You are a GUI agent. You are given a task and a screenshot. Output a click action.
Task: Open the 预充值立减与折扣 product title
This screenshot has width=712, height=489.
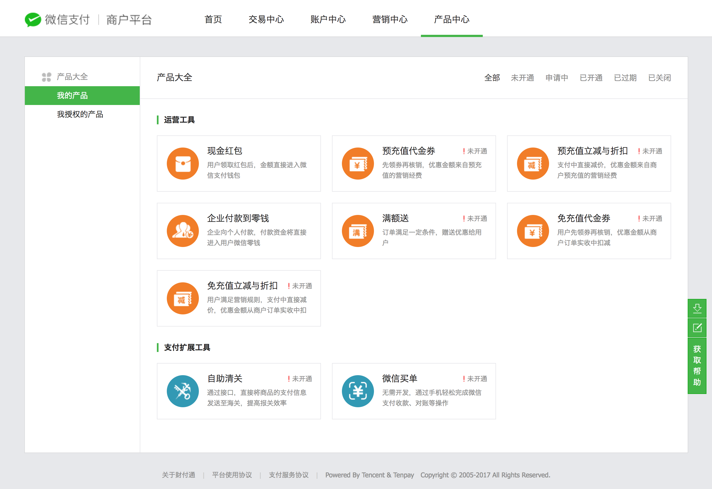[592, 151]
